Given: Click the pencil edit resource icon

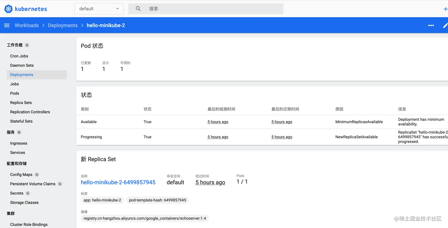Looking at the screenshot, I should [x=445, y=25].
